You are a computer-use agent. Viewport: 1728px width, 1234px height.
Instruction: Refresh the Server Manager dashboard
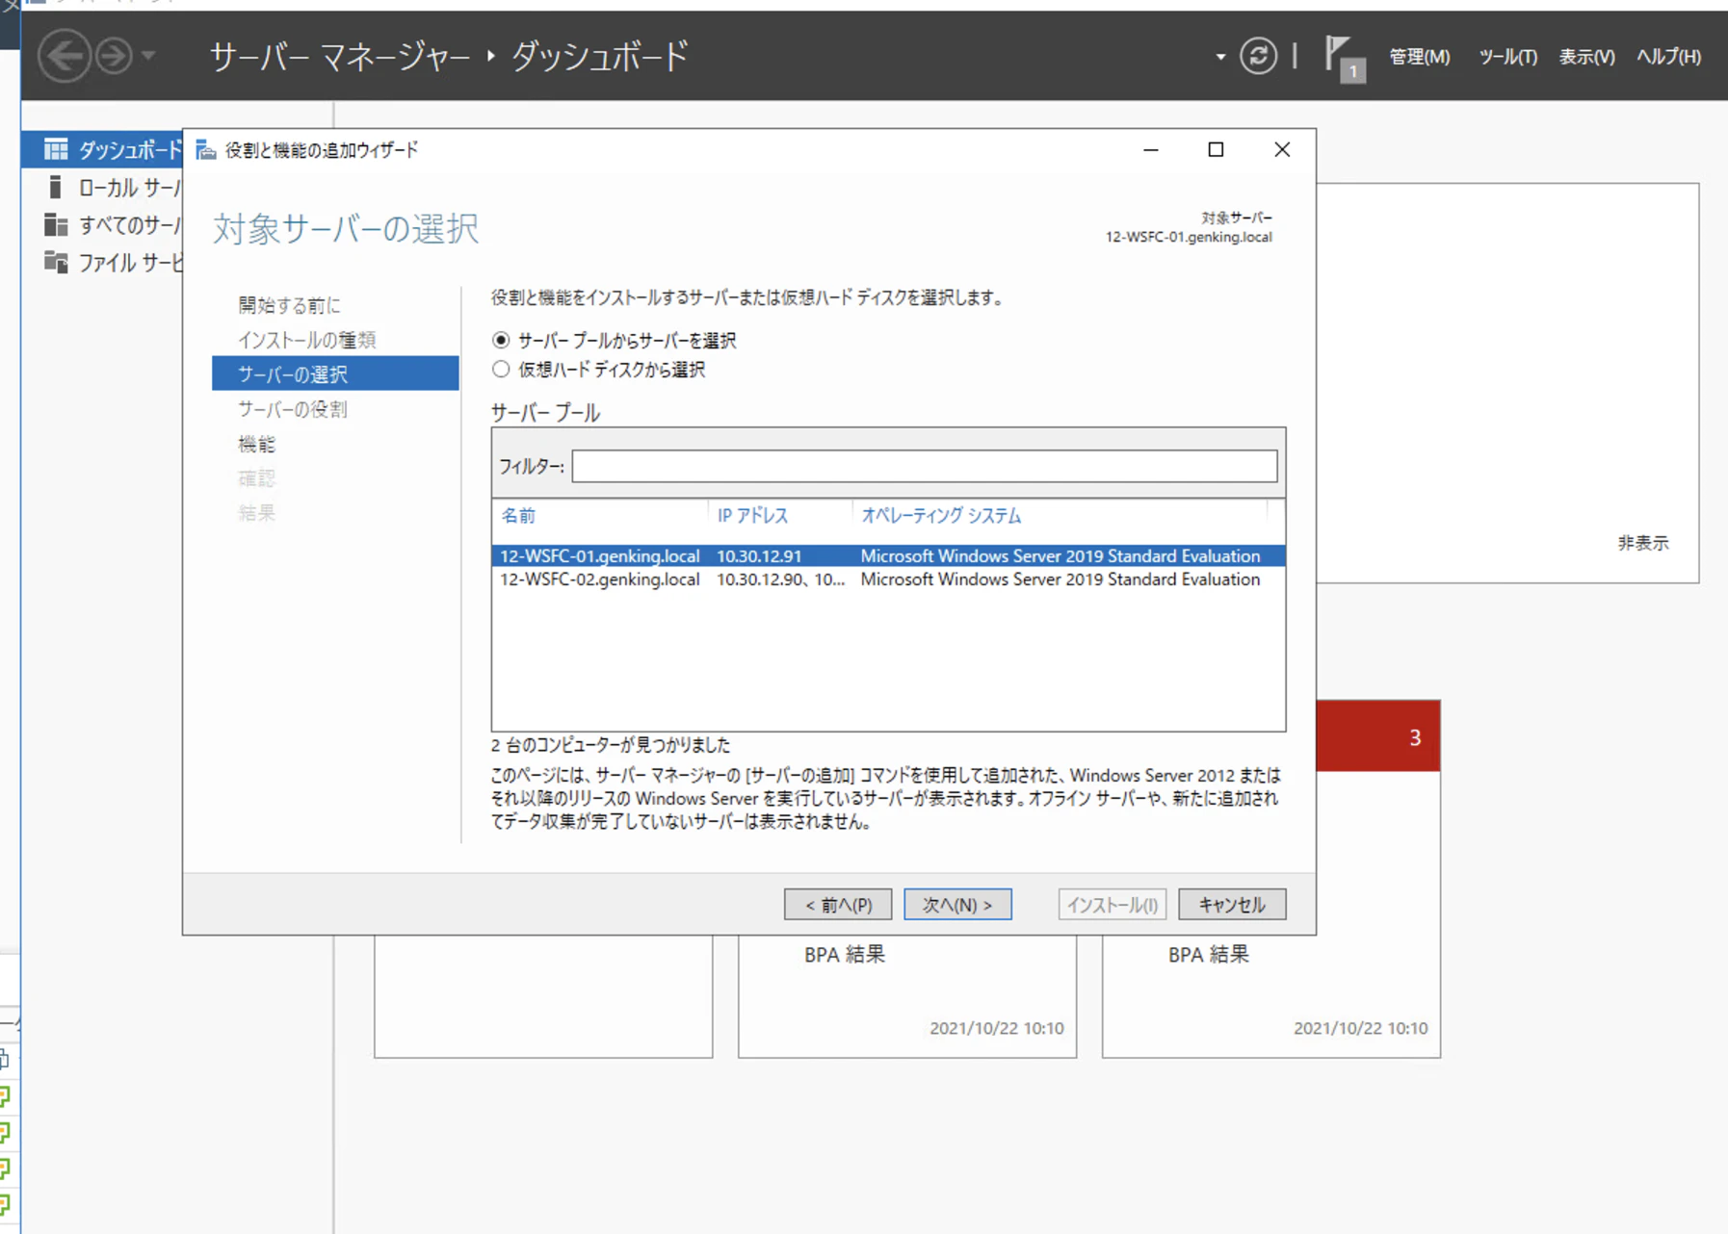(x=1258, y=56)
